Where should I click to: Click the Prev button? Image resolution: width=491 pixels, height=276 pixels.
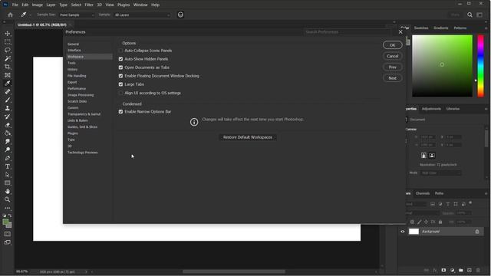392,67
